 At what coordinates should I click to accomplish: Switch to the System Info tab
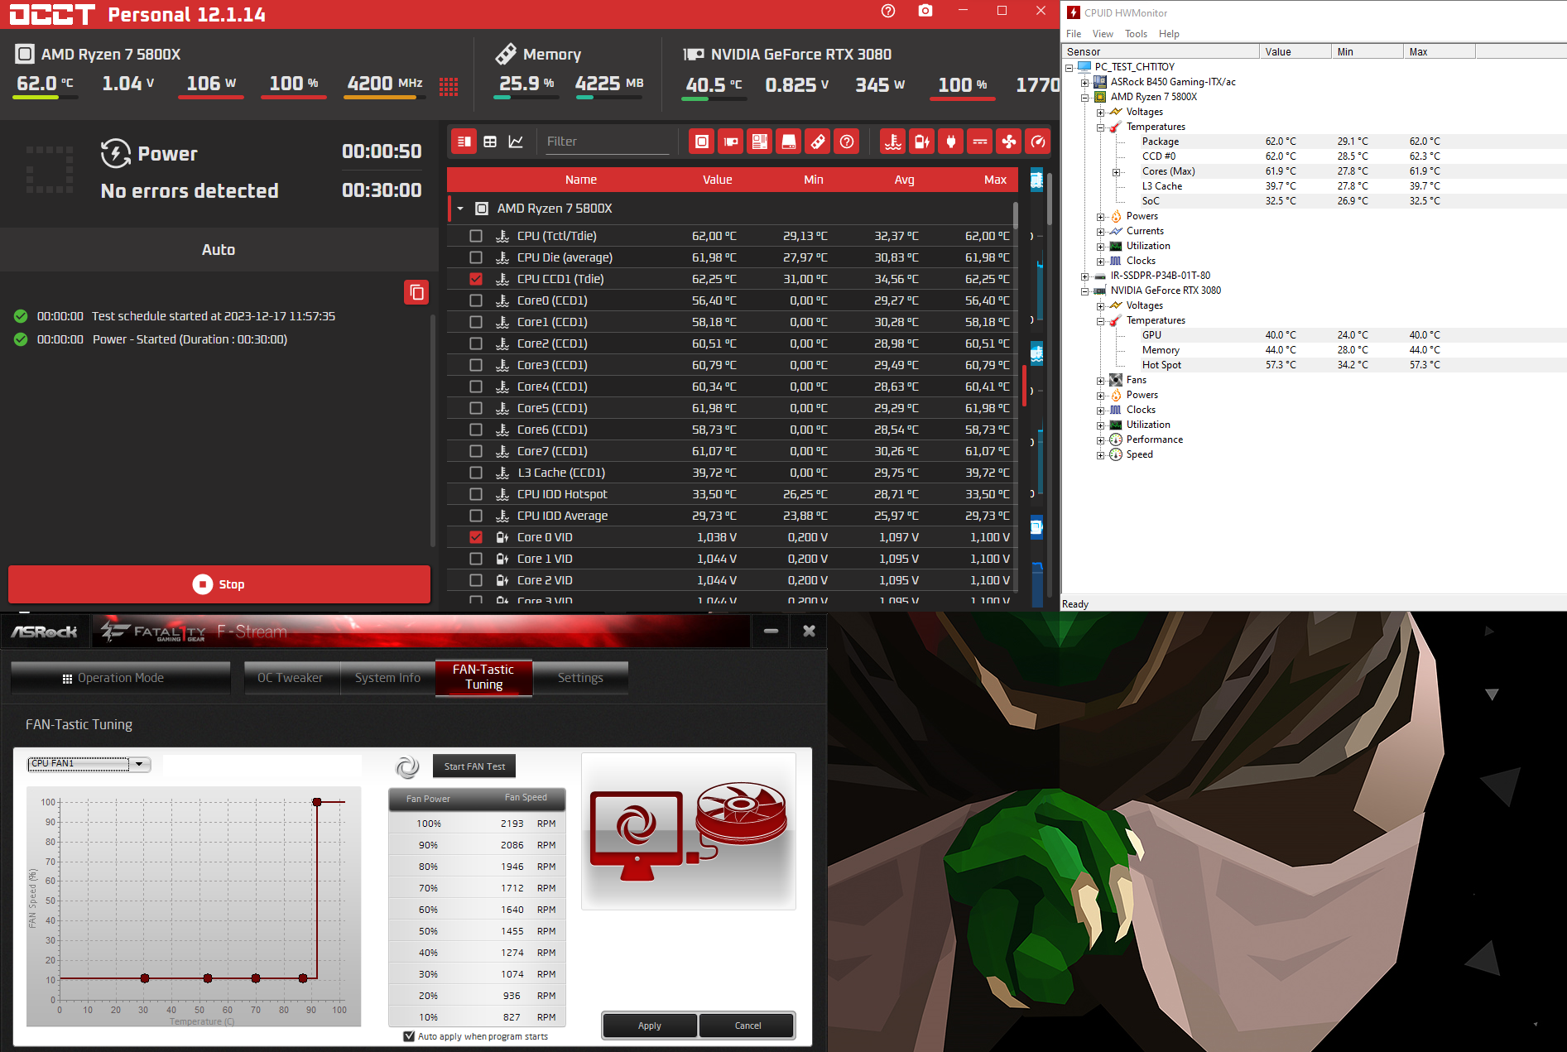[387, 678]
